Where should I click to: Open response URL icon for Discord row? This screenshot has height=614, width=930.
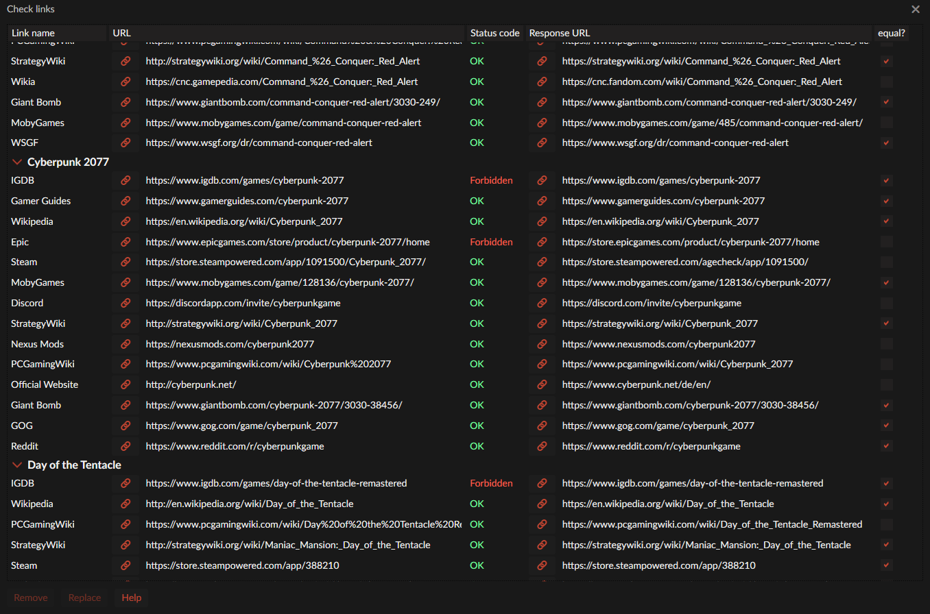click(x=542, y=303)
